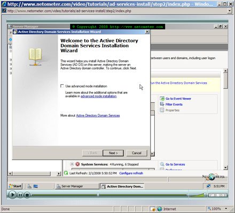Play the tutorial video
Screen dimensions: 235x213
[12, 195]
